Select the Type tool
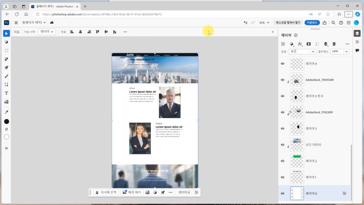364x205 pixels. point(6,93)
